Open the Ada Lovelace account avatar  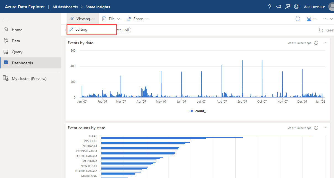tap(331, 7)
